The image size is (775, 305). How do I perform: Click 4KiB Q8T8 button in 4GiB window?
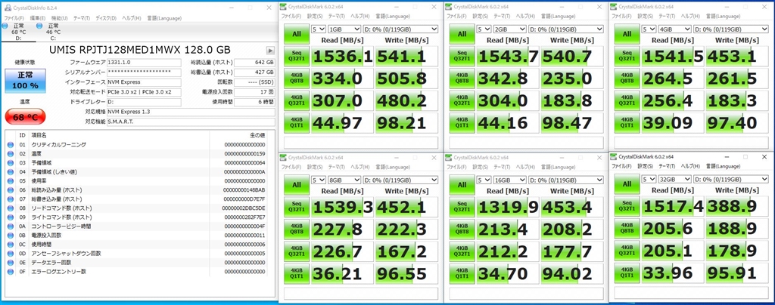click(627, 78)
